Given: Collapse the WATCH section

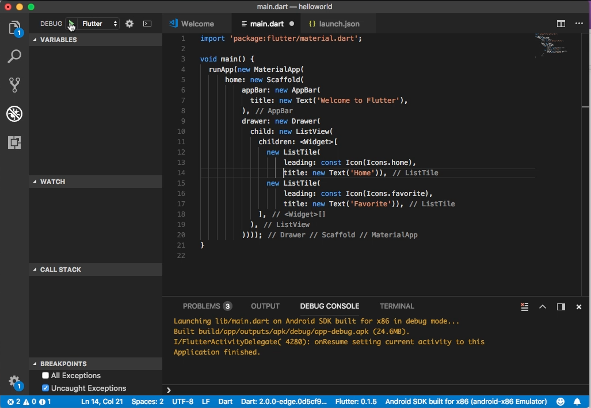Looking at the screenshot, I should pos(96,182).
